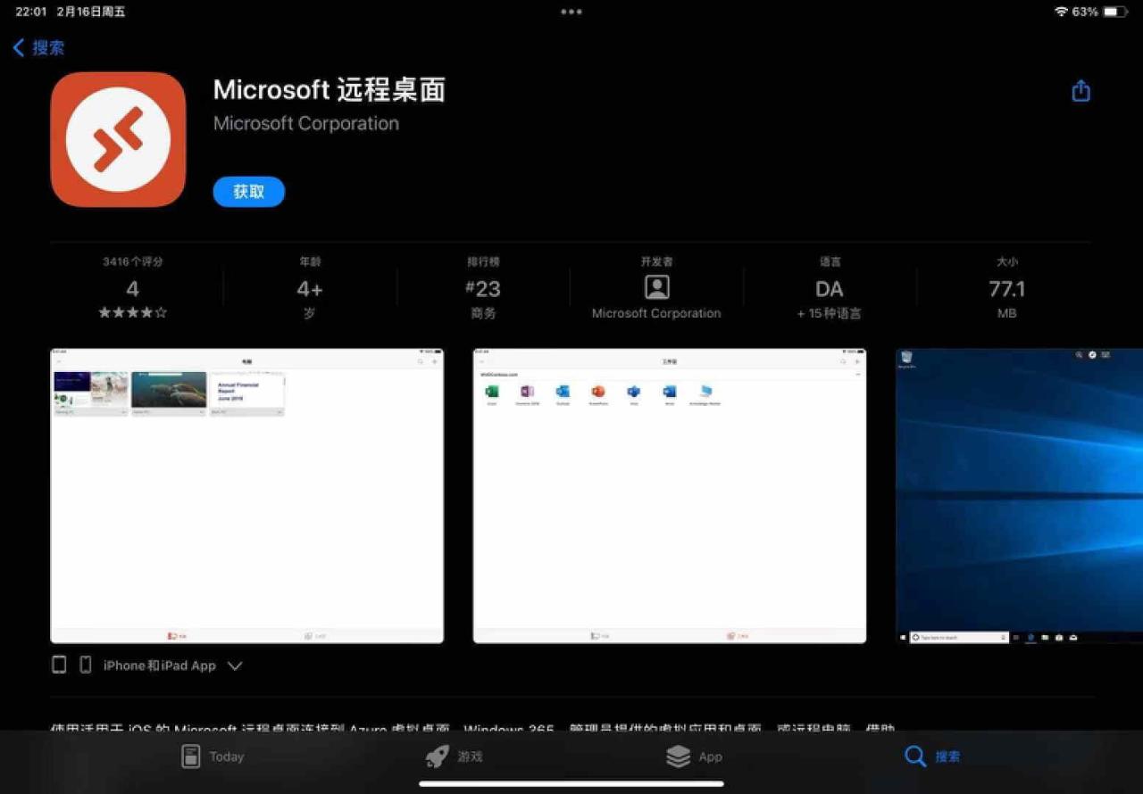The height and width of the screenshot is (794, 1143).
Task: Tap the share icon at top right
Action: coord(1080,91)
